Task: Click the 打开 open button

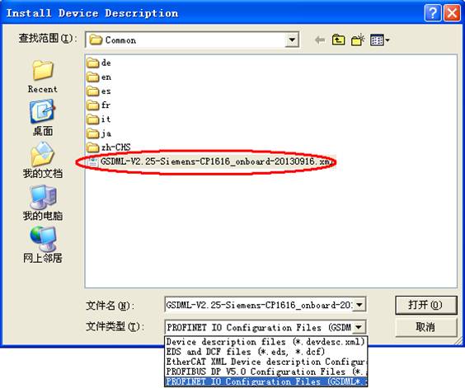Action: tap(425, 305)
